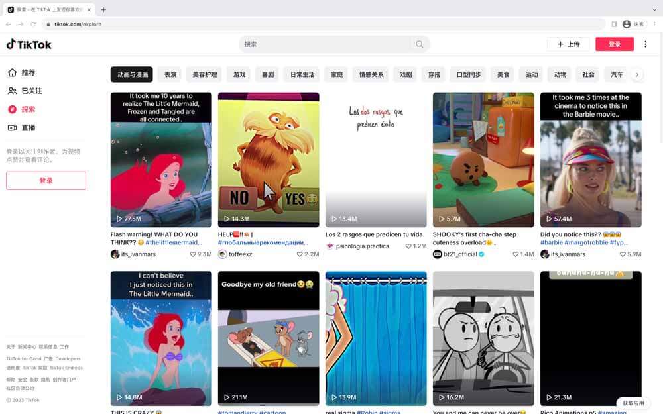Open the black-and-white car cartoon thumbnail
Viewport: 663px width, 414px height.
(483, 338)
